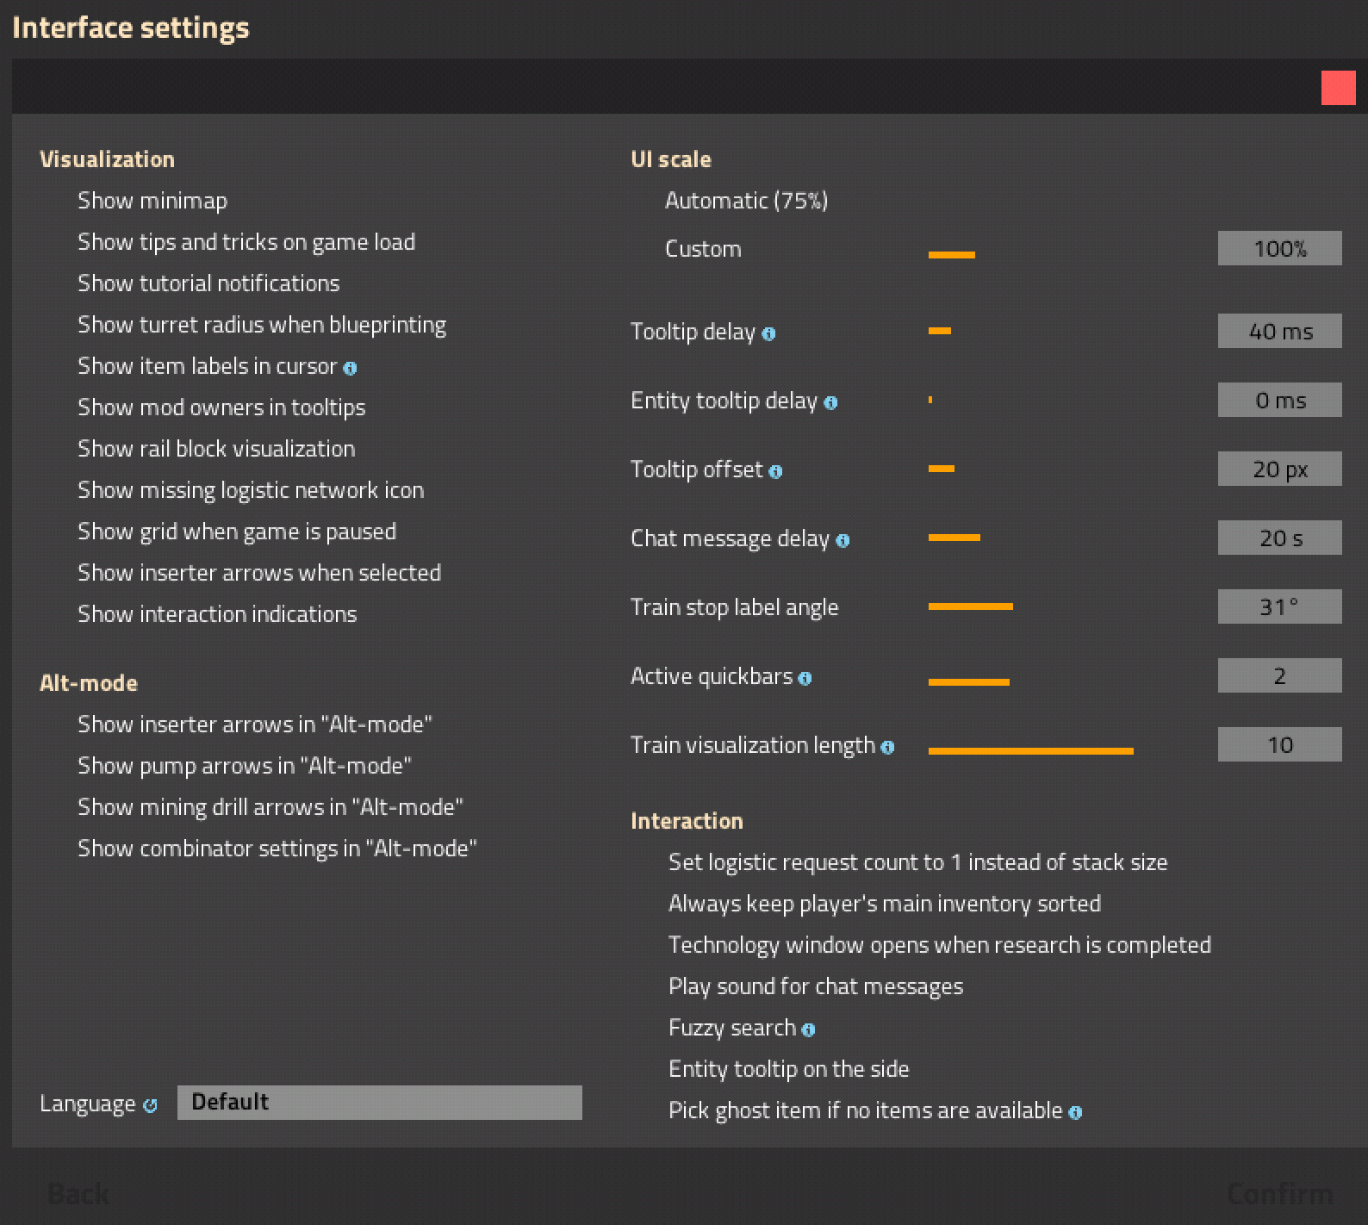
Task: Toggle Entity tooltip on the side
Action: point(789,1069)
